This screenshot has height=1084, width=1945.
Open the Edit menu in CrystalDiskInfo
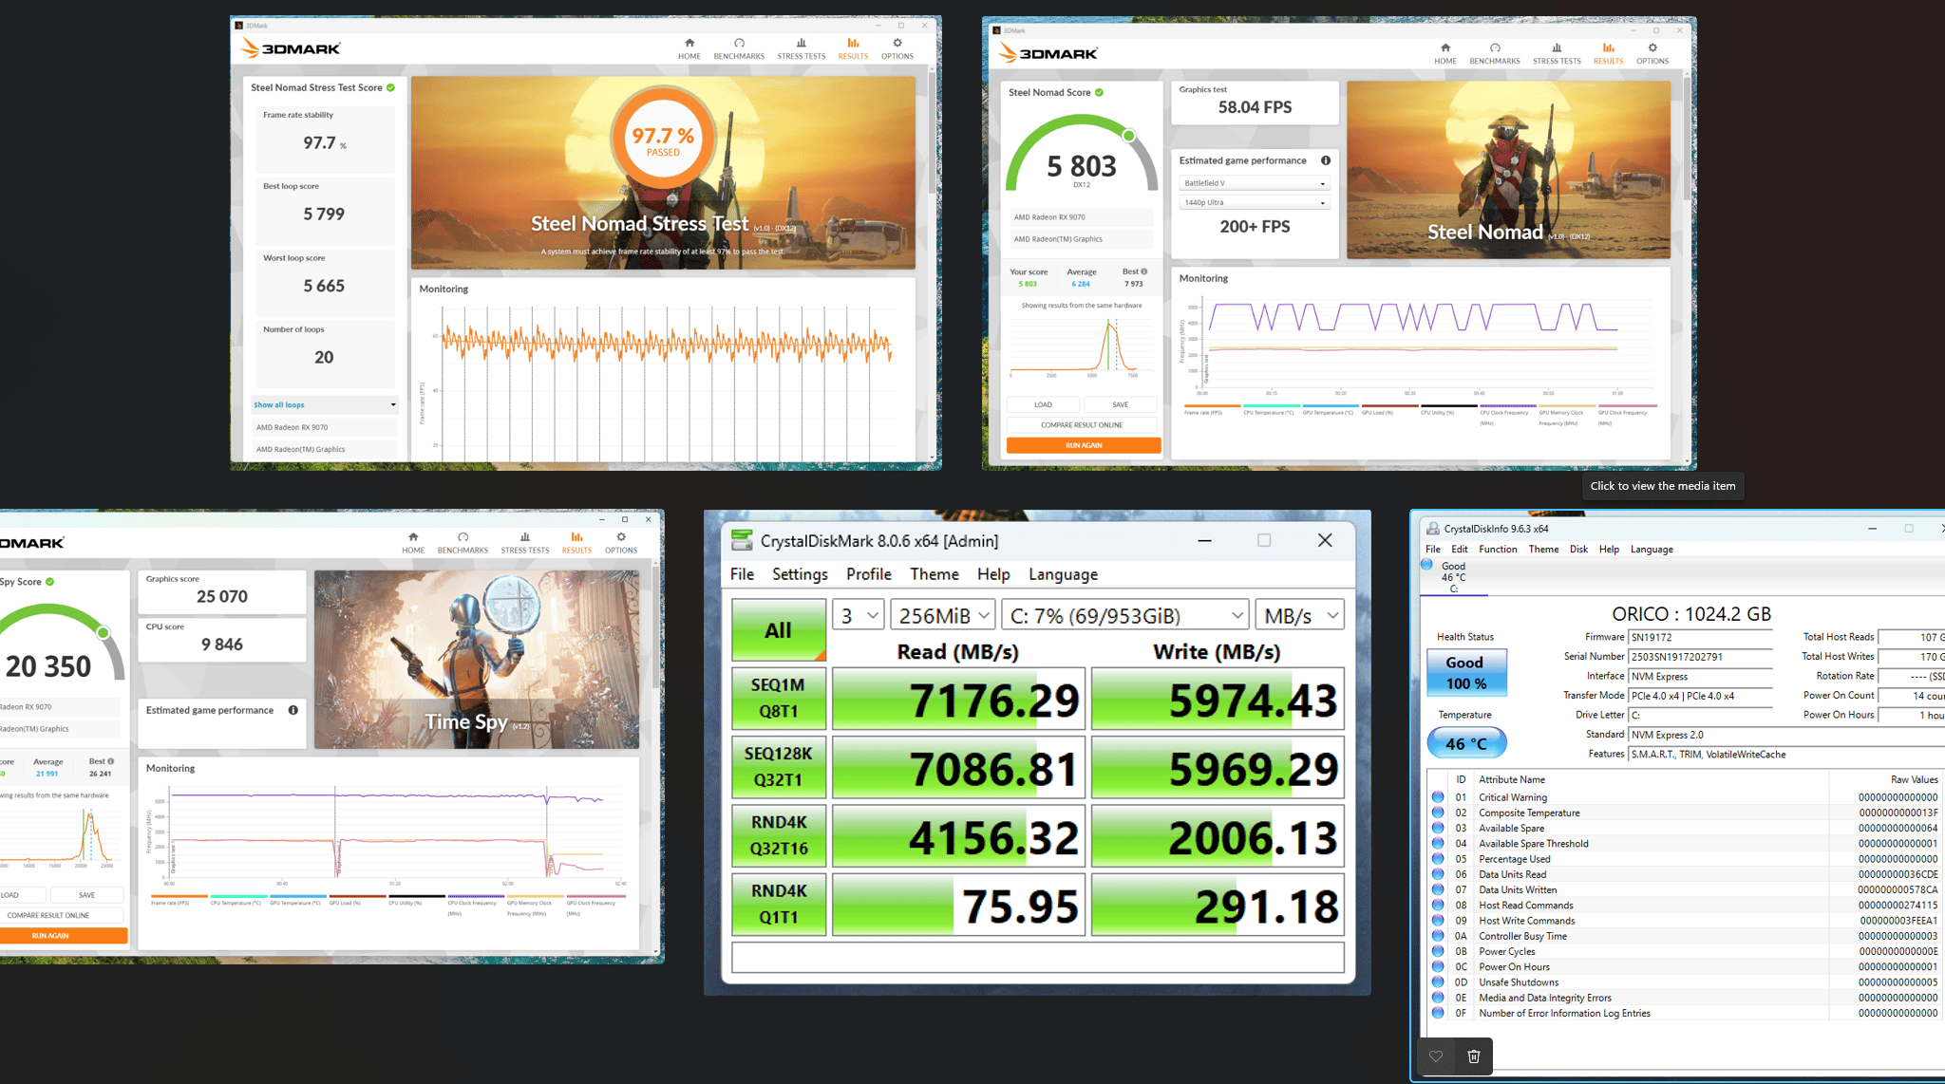1460,549
